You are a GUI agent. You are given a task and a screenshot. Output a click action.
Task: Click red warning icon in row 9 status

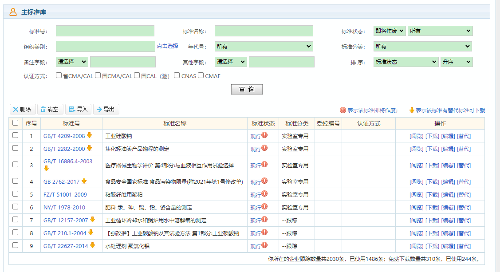click(x=264, y=245)
